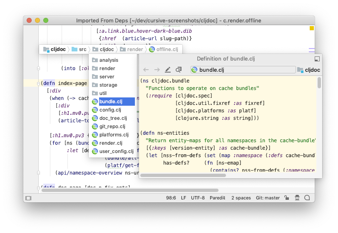
Task: Click the render breadcrumb in navigation bar
Action: click(x=132, y=49)
